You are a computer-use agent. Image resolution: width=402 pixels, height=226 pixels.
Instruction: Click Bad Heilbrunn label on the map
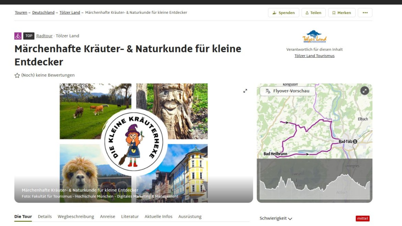click(275, 154)
